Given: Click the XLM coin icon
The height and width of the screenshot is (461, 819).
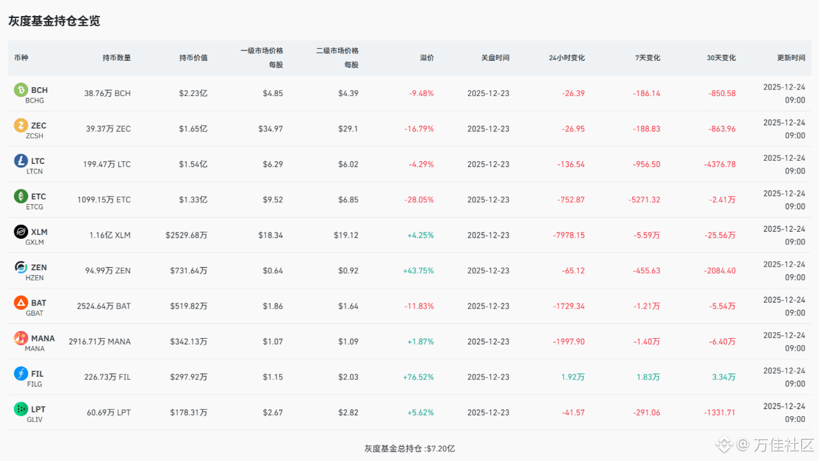Looking at the screenshot, I should coord(21,232).
